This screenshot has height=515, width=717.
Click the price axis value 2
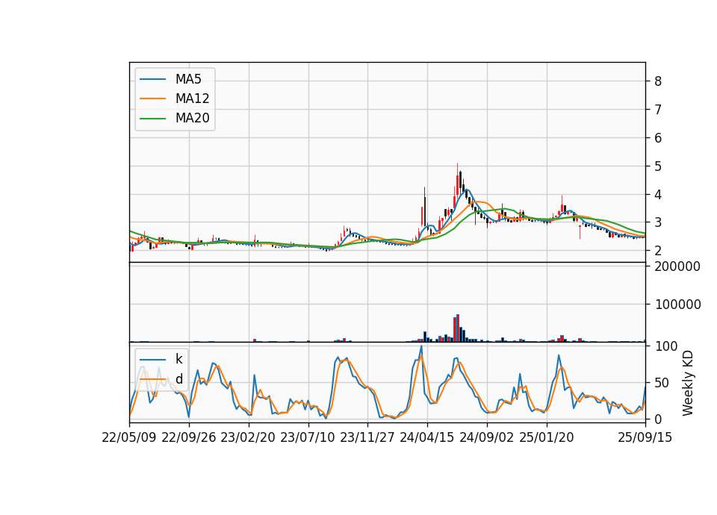tap(658, 251)
